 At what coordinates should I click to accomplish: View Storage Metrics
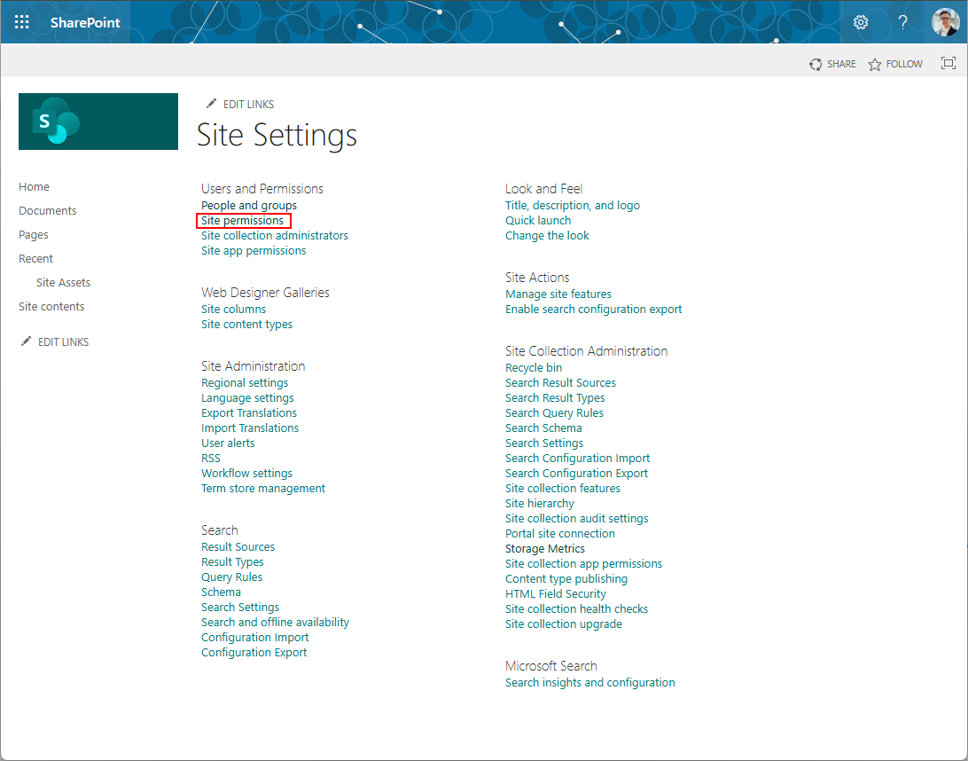click(544, 548)
